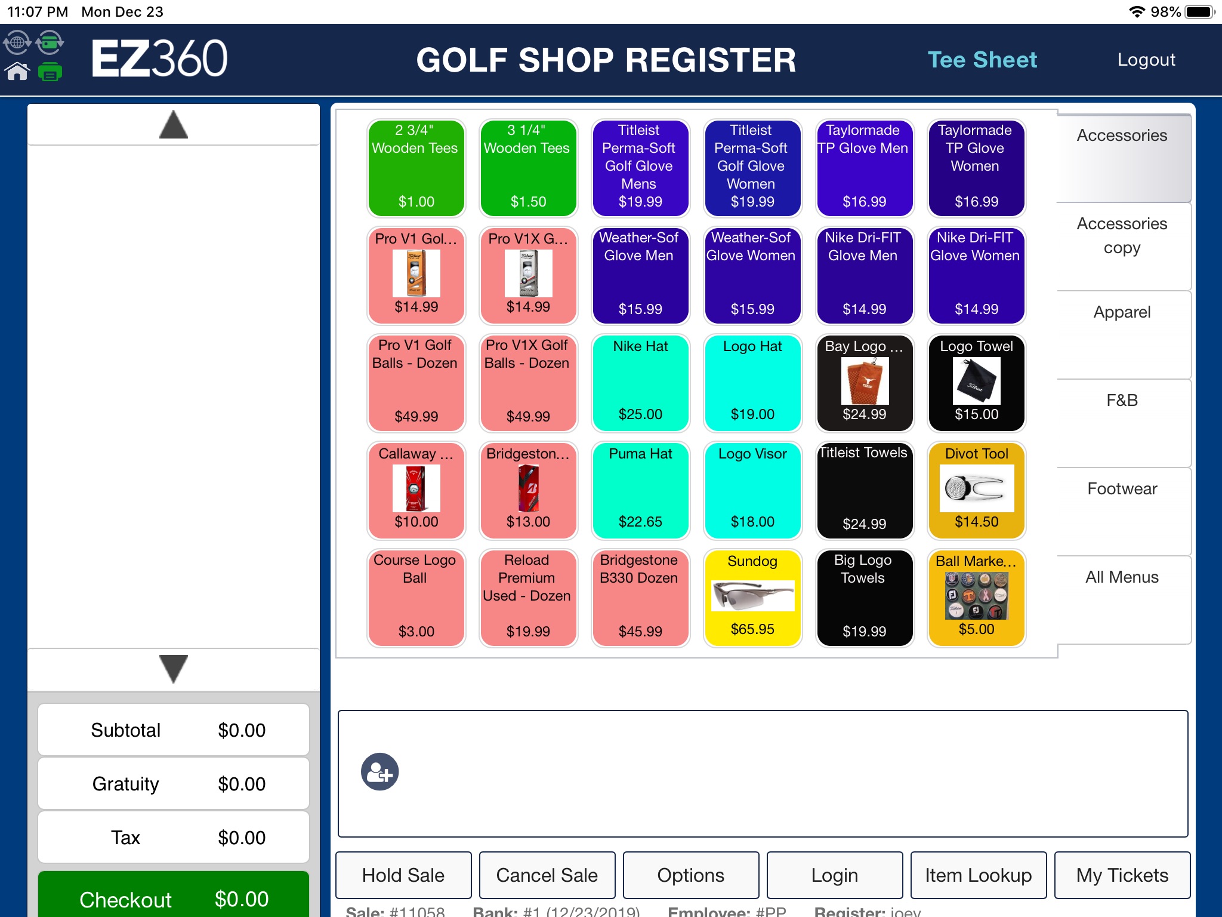Add Sundog sunglasses item $65.95

pos(752,598)
